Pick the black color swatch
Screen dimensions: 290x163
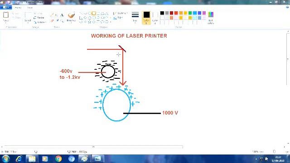pos(162,13)
